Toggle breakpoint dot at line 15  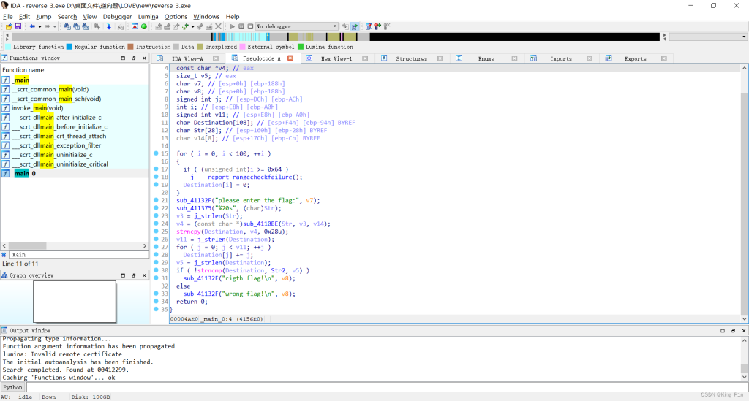[x=157, y=153]
